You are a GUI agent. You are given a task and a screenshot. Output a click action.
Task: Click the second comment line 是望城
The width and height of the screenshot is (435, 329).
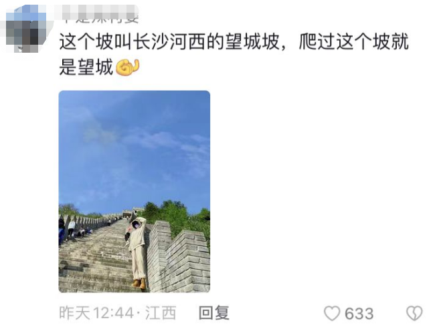pos(86,68)
